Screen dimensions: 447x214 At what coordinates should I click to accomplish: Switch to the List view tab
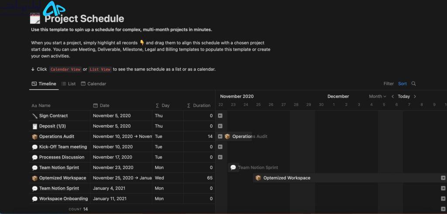(69, 83)
